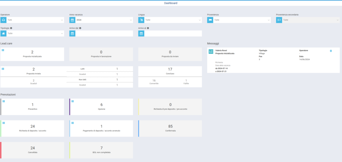Expand the Tipologia filter dropdown

click(35, 34)
